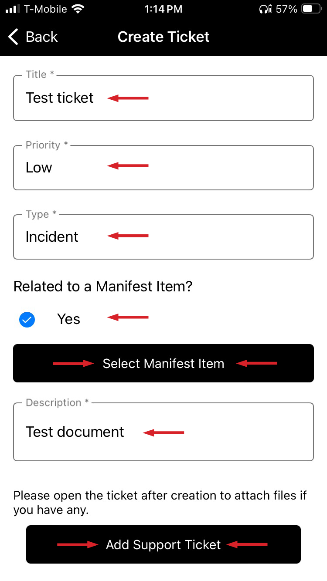327x581 pixels.
Task: Focus the Title input field
Action: [x=163, y=98]
